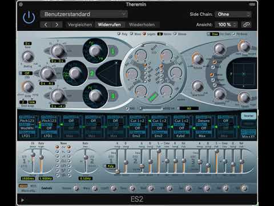Switch to the Vector tab below Router

pos(248,124)
